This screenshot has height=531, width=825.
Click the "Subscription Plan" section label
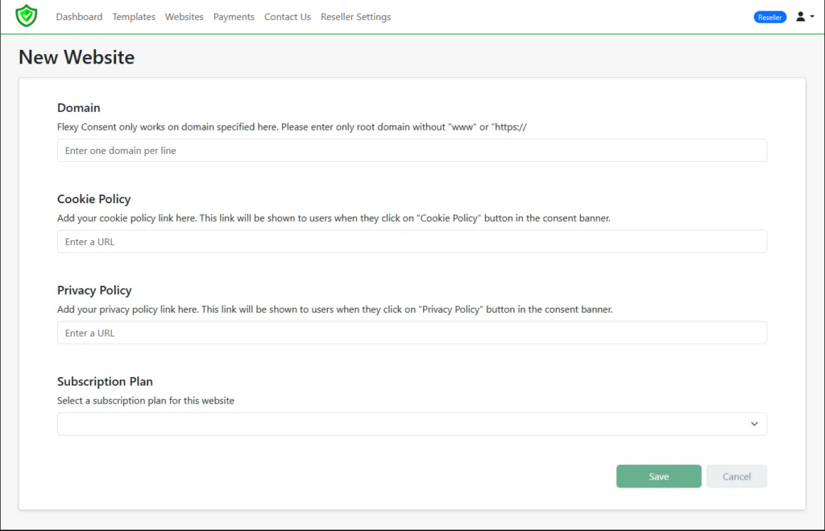tap(105, 382)
